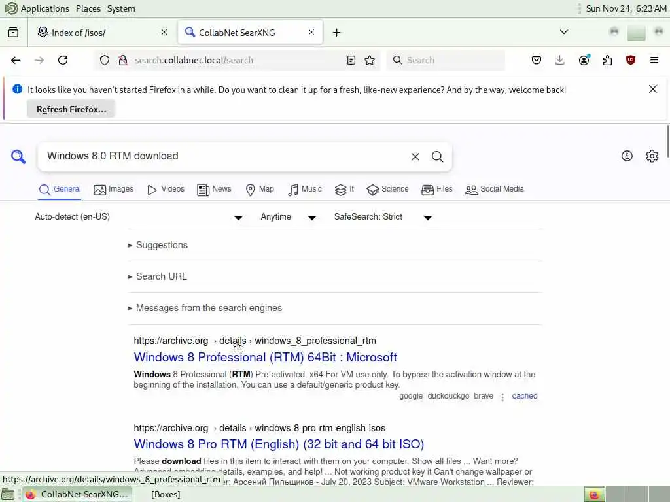Switch to Map search category

point(260,189)
